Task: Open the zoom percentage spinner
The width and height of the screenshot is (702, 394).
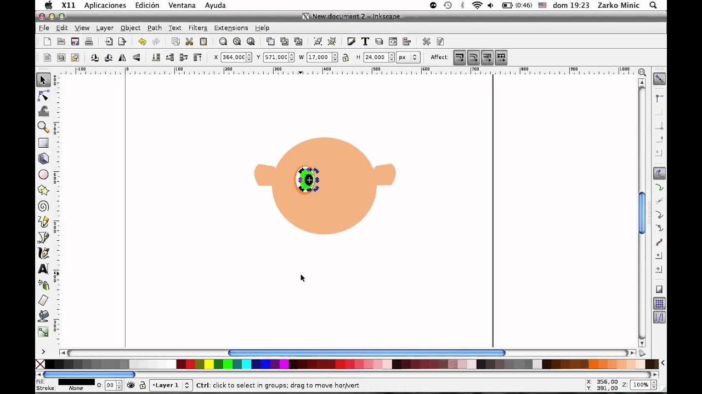Action: pyautogui.click(x=654, y=385)
